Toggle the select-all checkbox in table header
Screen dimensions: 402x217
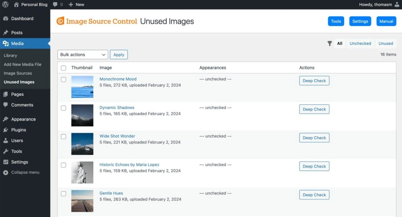point(64,68)
